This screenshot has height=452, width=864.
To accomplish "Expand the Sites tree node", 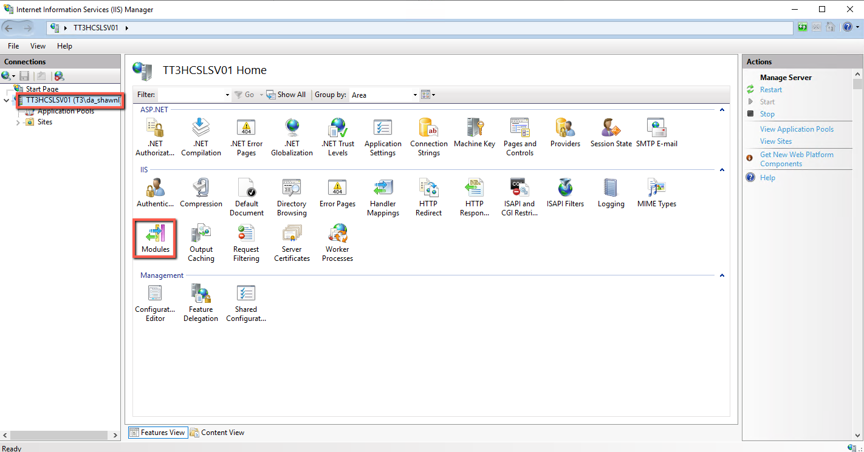I will pos(18,123).
